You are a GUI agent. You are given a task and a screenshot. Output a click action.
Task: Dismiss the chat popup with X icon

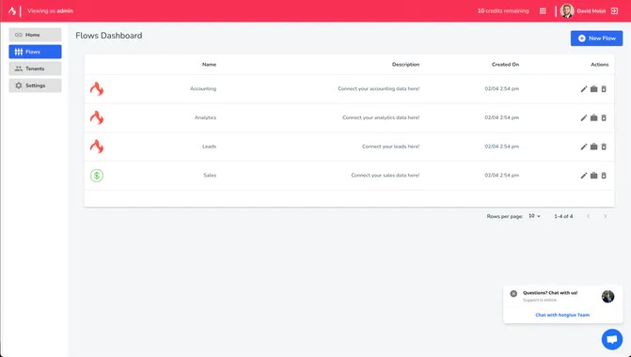coord(513,294)
